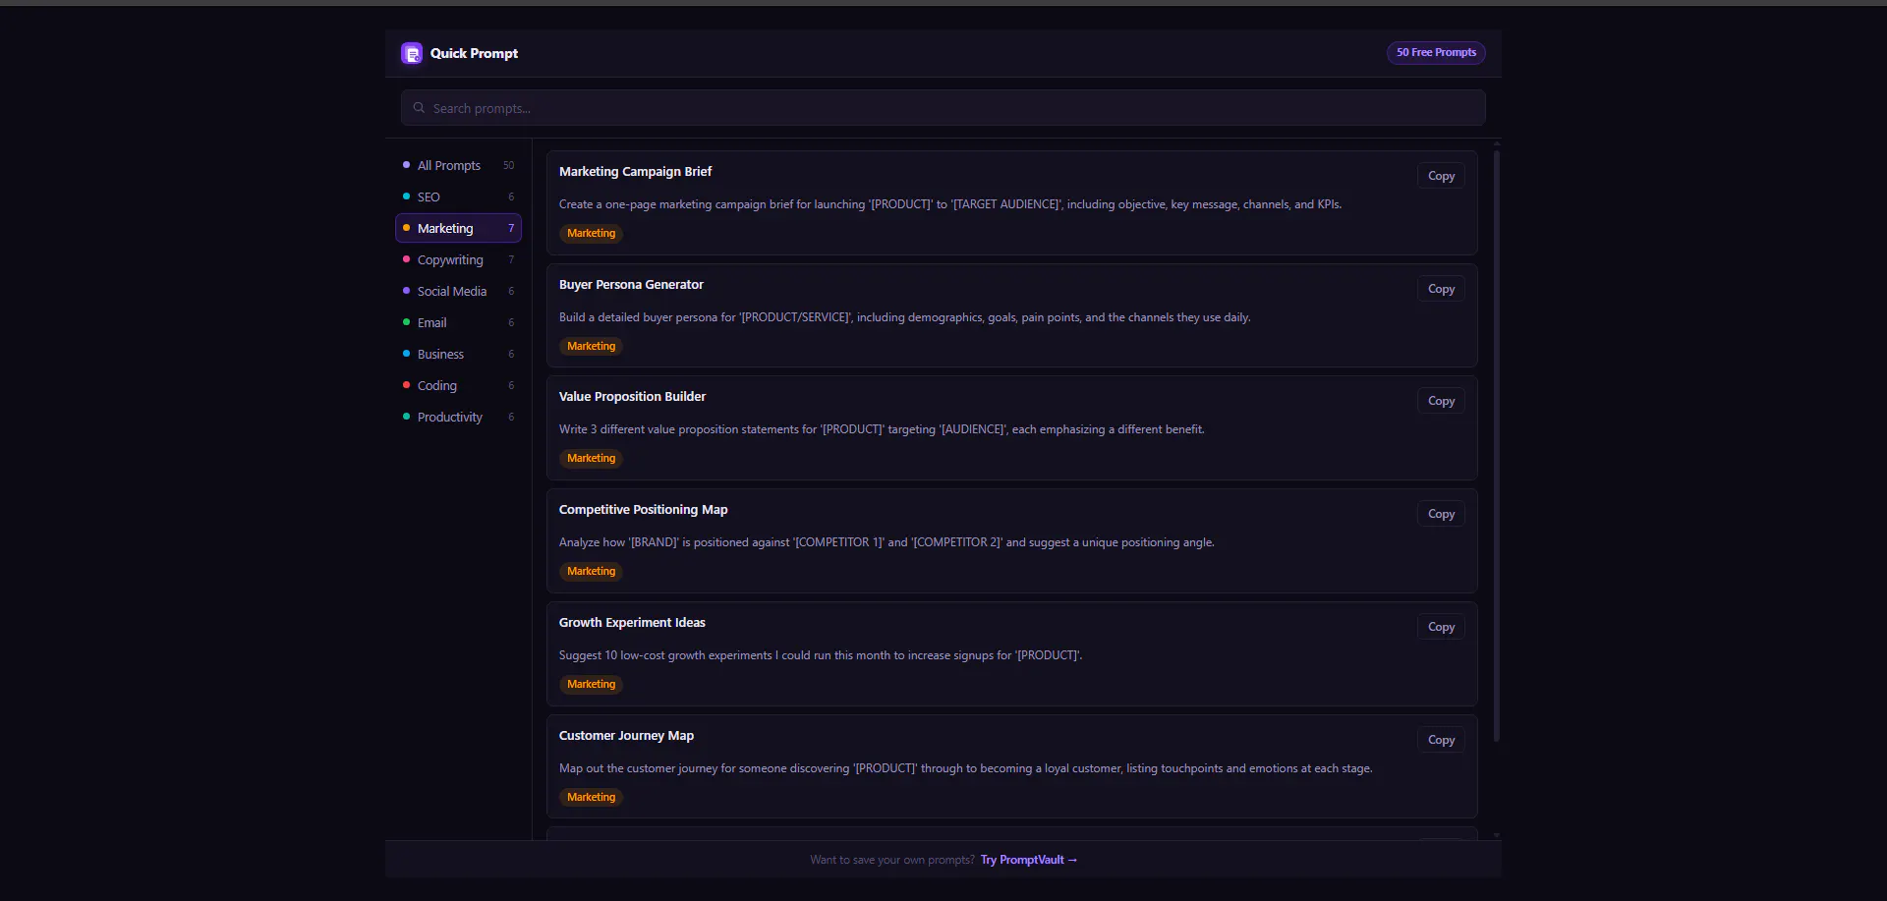Click Marketing tag under Value Proposition Builder
1887x901 pixels.
[x=591, y=458]
